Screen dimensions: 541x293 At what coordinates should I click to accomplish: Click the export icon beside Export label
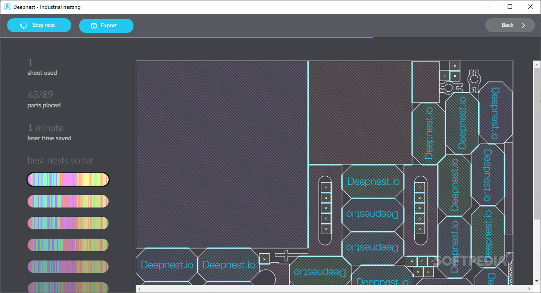pos(94,26)
